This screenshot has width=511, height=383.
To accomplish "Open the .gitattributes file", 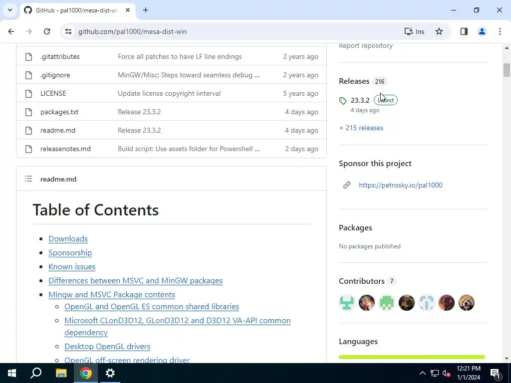I will point(60,56).
